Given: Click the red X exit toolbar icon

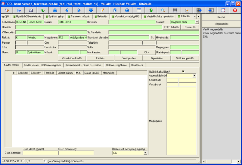Looking at the screenshot, I should tap(235, 10).
